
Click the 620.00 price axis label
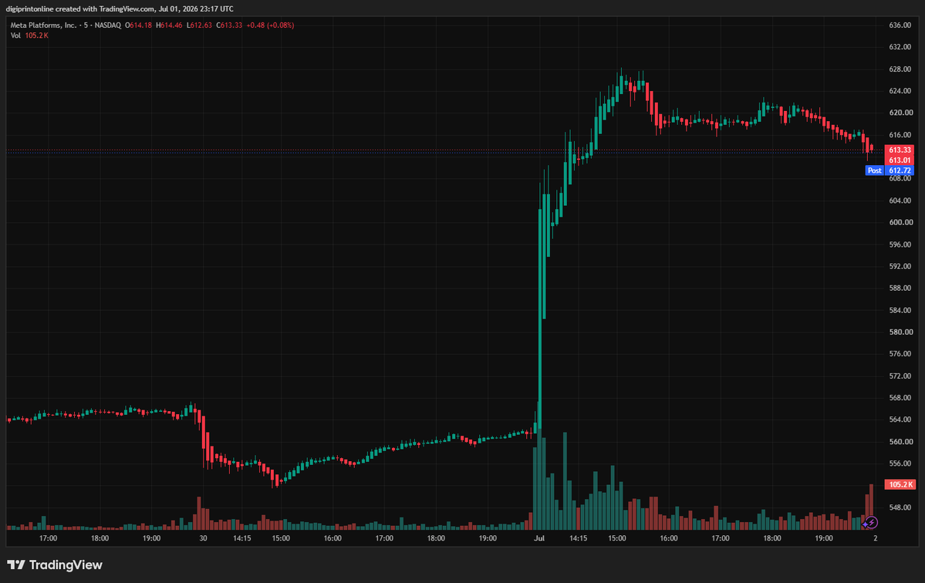click(x=900, y=113)
